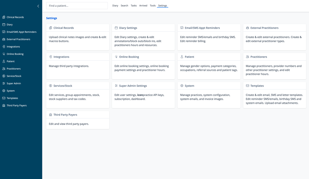Open the Arrived tab
Screen dimensions: 309x179
[143, 6]
